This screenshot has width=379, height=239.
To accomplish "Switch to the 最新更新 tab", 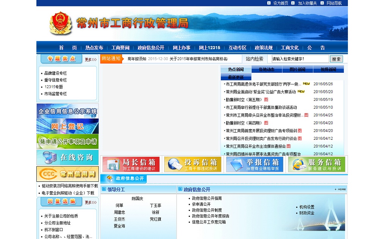I will 236,77.
